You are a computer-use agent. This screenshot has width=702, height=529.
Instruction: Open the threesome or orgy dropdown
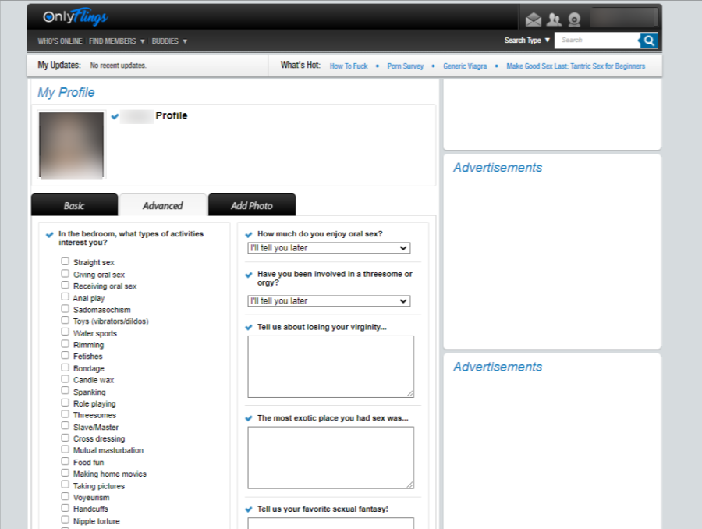(328, 301)
